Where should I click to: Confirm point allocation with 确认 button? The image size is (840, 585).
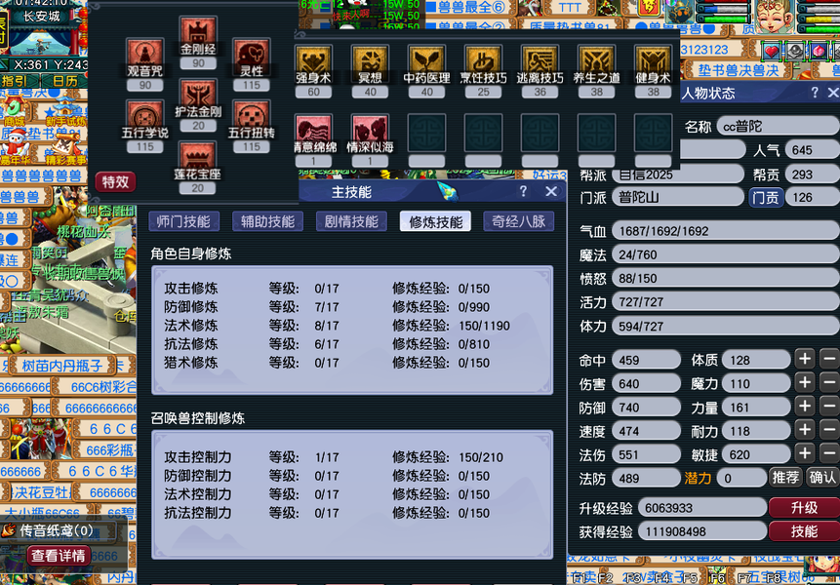822,477
